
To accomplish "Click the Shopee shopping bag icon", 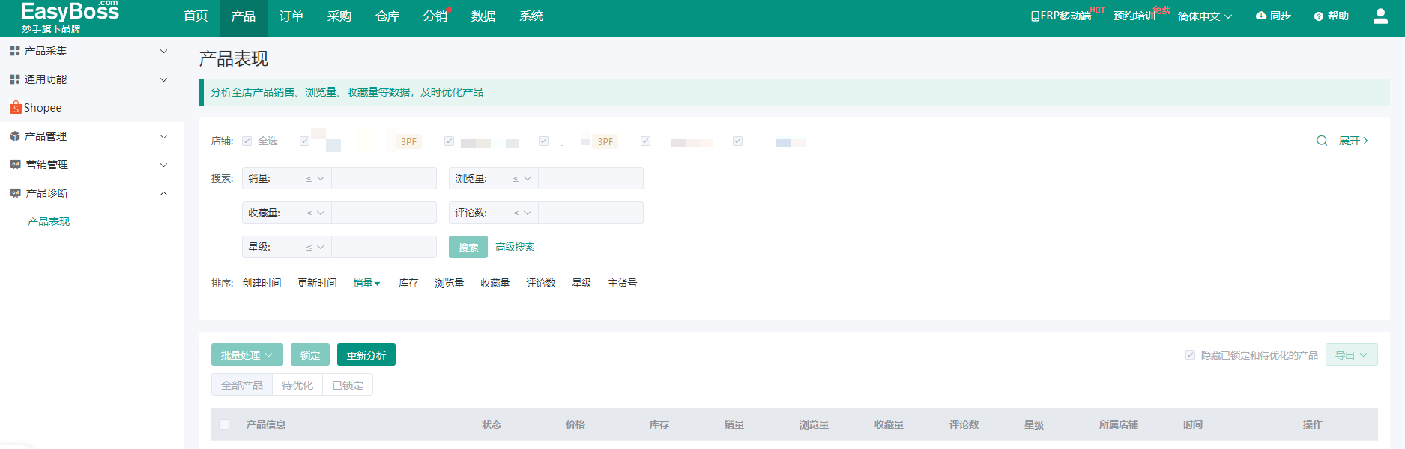I will pos(15,108).
